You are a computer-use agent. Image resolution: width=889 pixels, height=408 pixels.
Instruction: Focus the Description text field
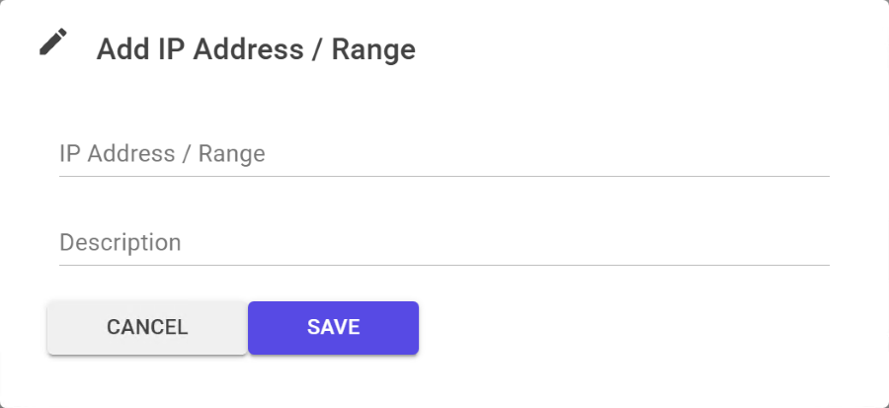point(444,243)
